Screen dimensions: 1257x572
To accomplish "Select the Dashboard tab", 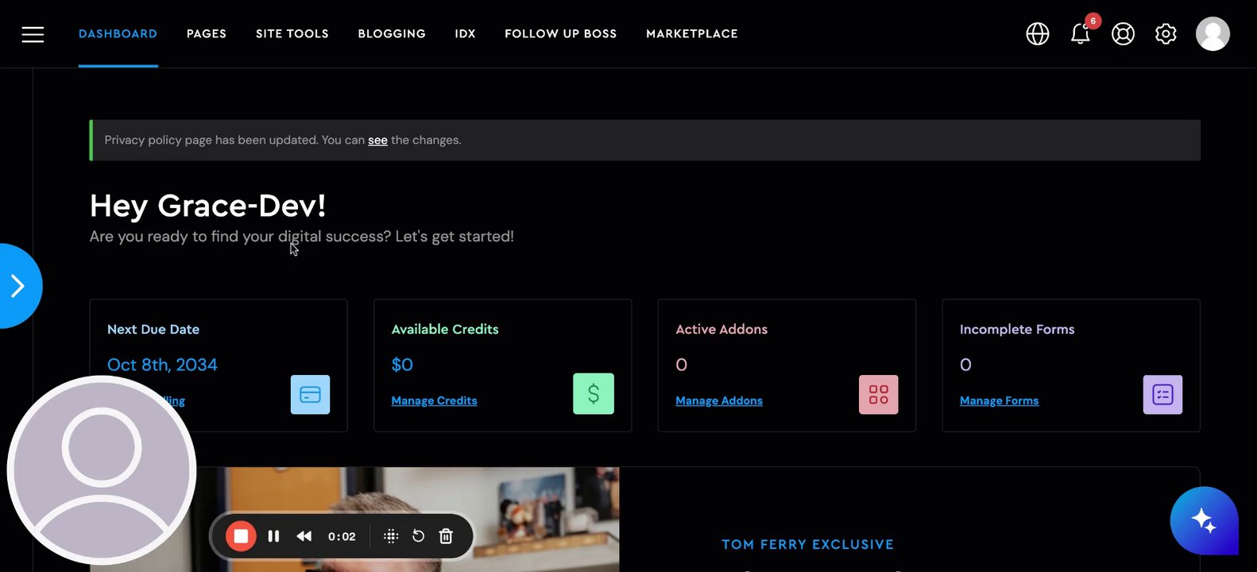I will pos(118,33).
